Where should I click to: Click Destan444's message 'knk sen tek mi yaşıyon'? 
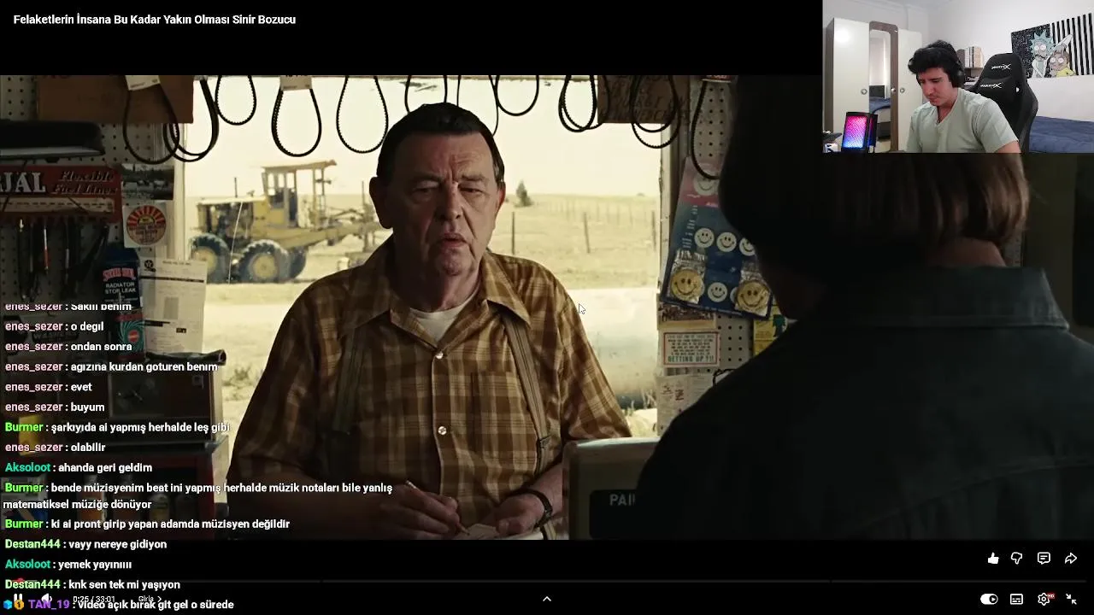(x=124, y=584)
